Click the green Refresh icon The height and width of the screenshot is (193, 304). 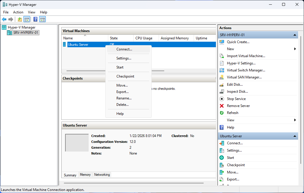[222, 113]
